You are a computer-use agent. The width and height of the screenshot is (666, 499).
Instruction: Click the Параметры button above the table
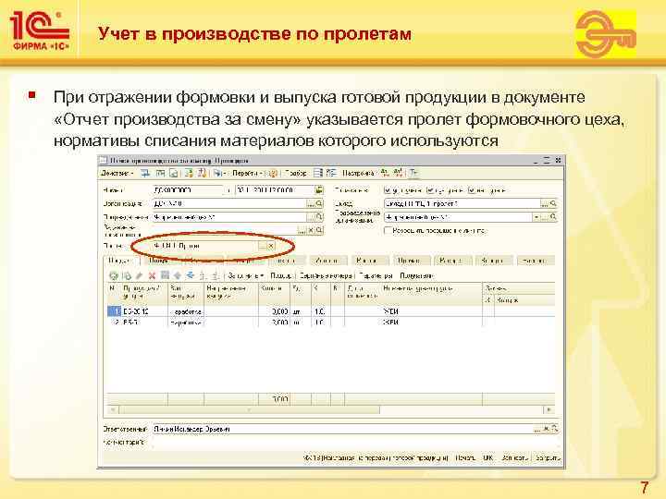[376, 275]
